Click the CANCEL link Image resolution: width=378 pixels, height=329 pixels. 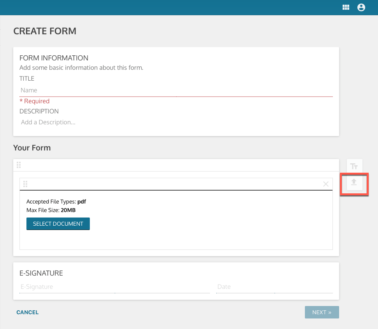pos(27,312)
